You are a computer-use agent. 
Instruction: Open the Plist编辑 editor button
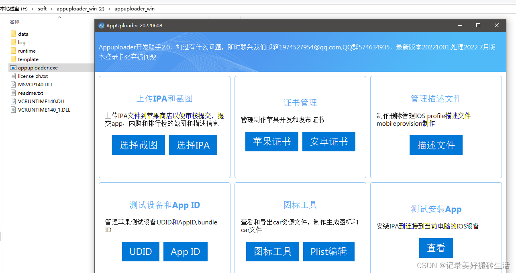coord(329,252)
